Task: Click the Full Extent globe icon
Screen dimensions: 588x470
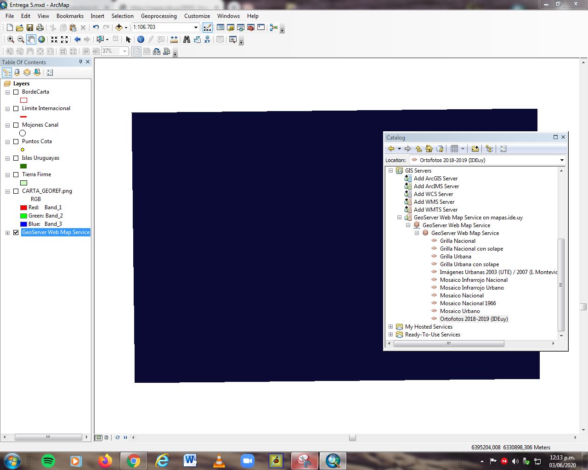Action: [x=41, y=39]
